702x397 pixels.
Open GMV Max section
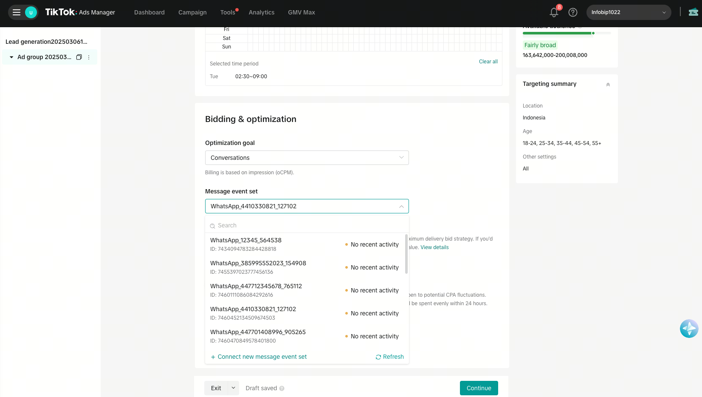(x=302, y=12)
